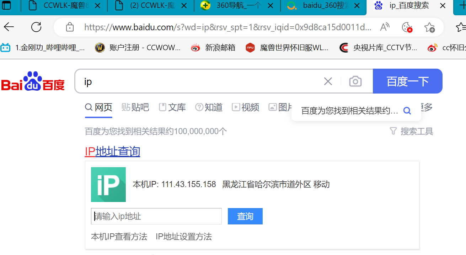Click the magnifier icon in the suggestion popup
Image resolution: width=466 pixels, height=255 pixels.
point(407,111)
